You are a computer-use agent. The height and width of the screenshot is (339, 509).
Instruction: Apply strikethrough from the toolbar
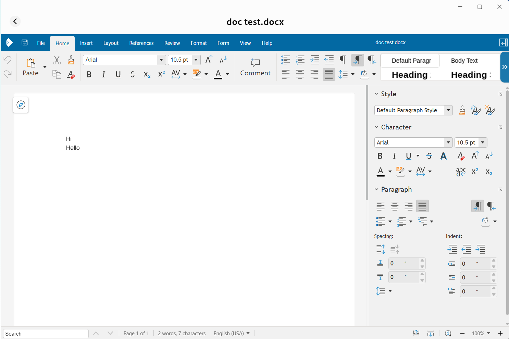133,74
